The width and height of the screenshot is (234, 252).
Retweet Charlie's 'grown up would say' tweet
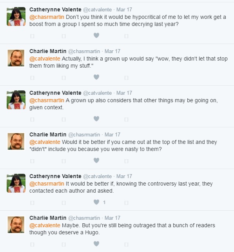[x=63, y=78]
